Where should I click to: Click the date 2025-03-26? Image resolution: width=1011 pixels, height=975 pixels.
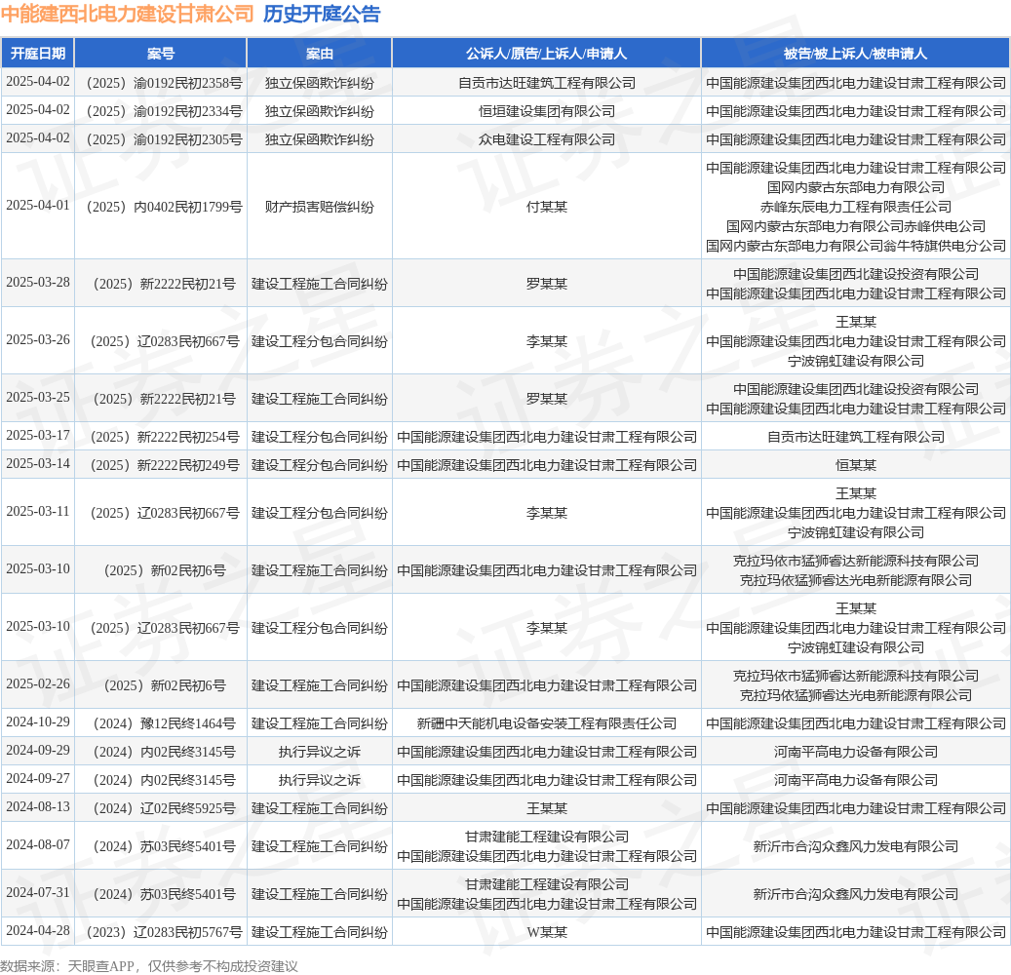tap(38, 340)
